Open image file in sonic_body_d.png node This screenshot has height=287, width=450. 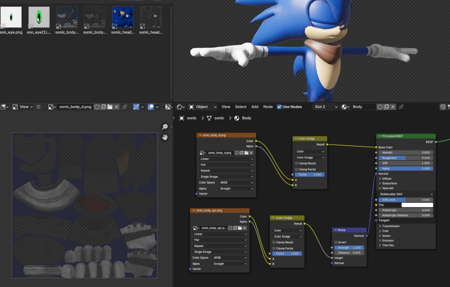click(246, 153)
